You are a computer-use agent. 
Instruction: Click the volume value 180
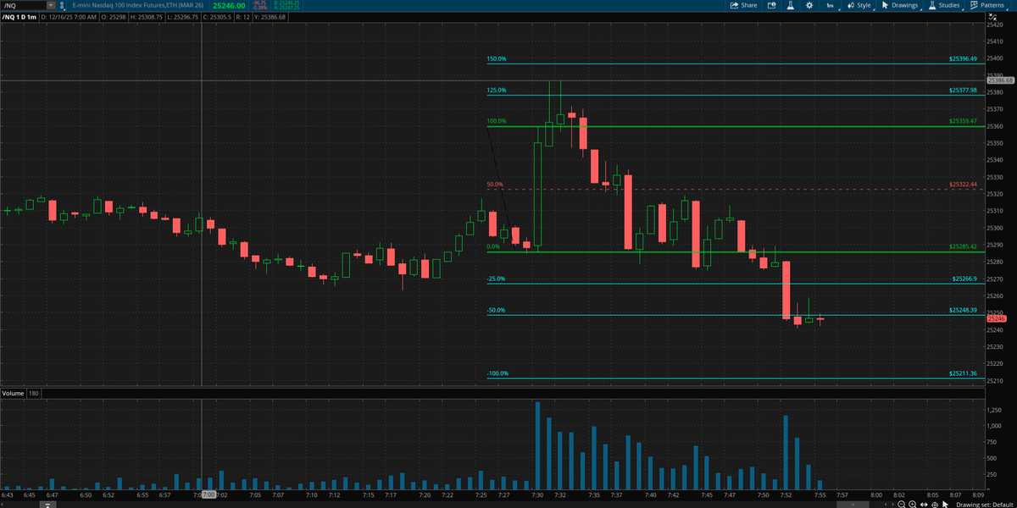(x=34, y=394)
